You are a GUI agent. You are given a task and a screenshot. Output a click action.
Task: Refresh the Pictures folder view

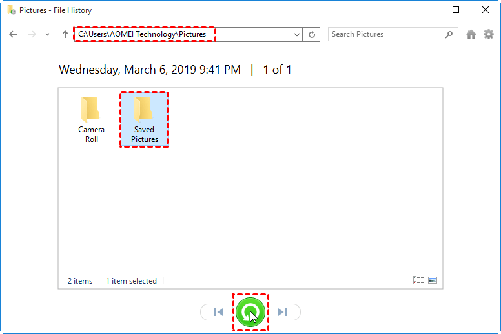pyautogui.click(x=312, y=34)
